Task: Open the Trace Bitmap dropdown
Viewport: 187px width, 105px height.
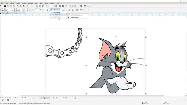Action: [55, 10]
